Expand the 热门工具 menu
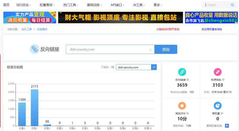Image resolution: width=239 pixels, height=131 pixels. 71,5
